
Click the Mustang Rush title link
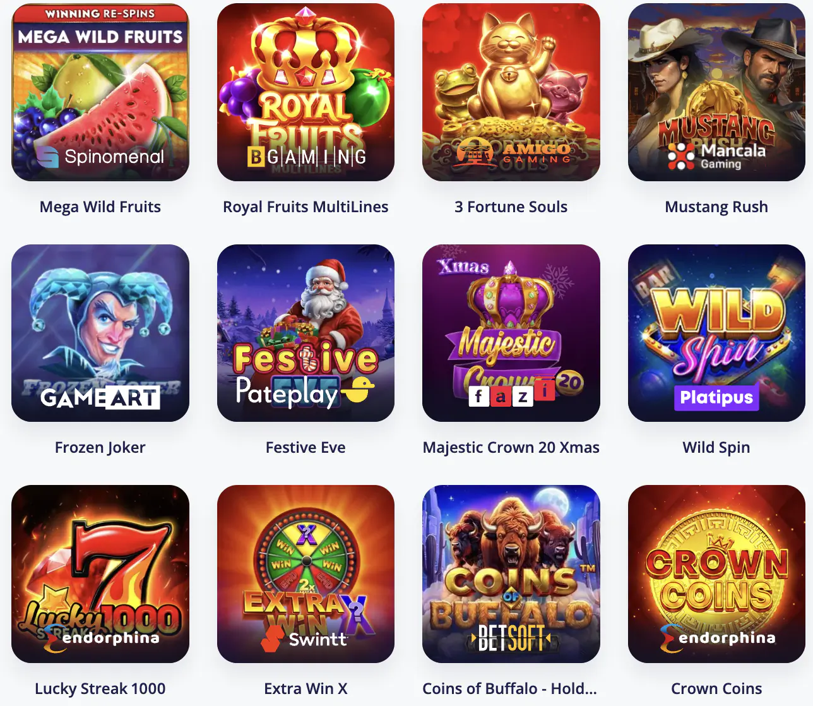pyautogui.click(x=716, y=207)
